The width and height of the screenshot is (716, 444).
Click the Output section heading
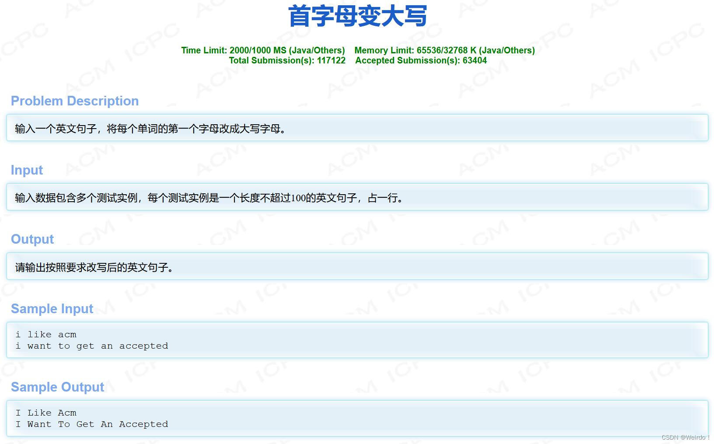(x=32, y=239)
